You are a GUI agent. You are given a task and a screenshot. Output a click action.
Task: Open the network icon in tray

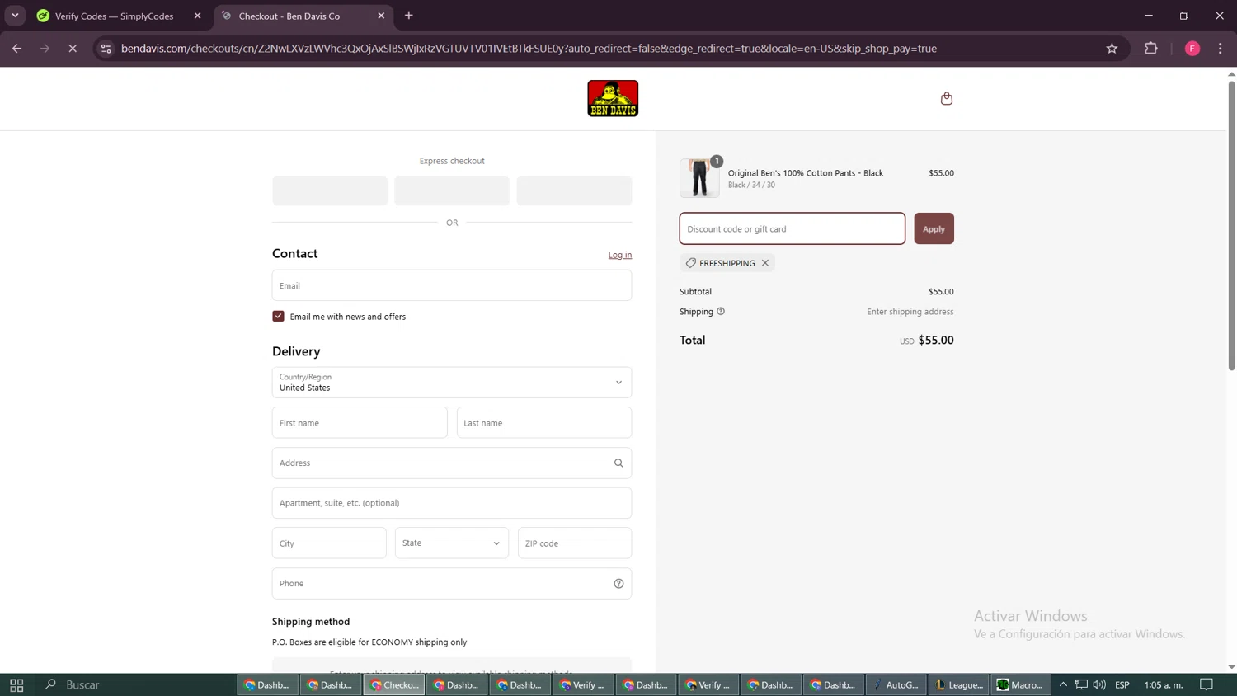tap(1081, 684)
